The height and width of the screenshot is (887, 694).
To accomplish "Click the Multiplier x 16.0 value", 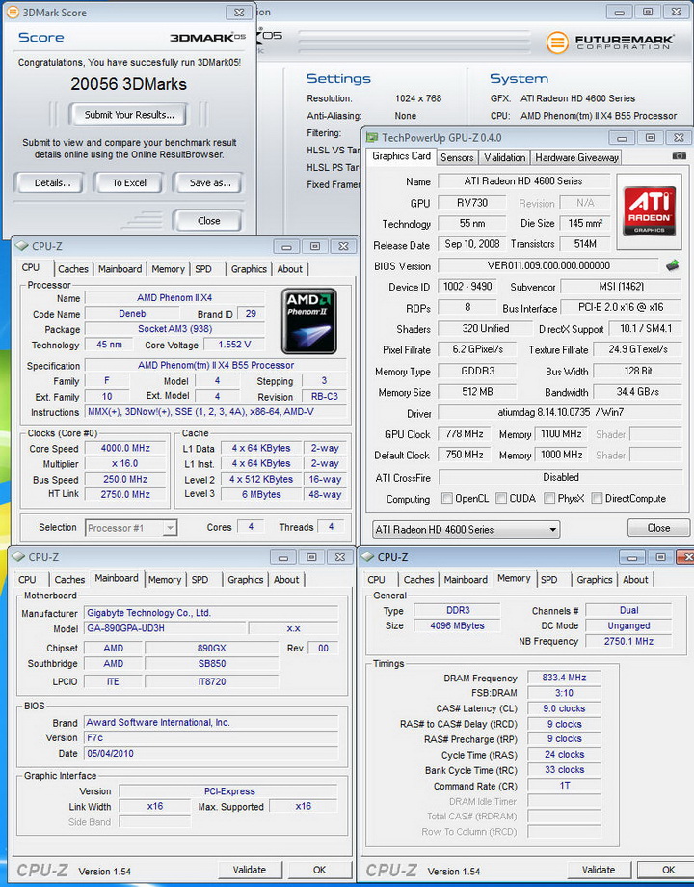I will 125,463.
